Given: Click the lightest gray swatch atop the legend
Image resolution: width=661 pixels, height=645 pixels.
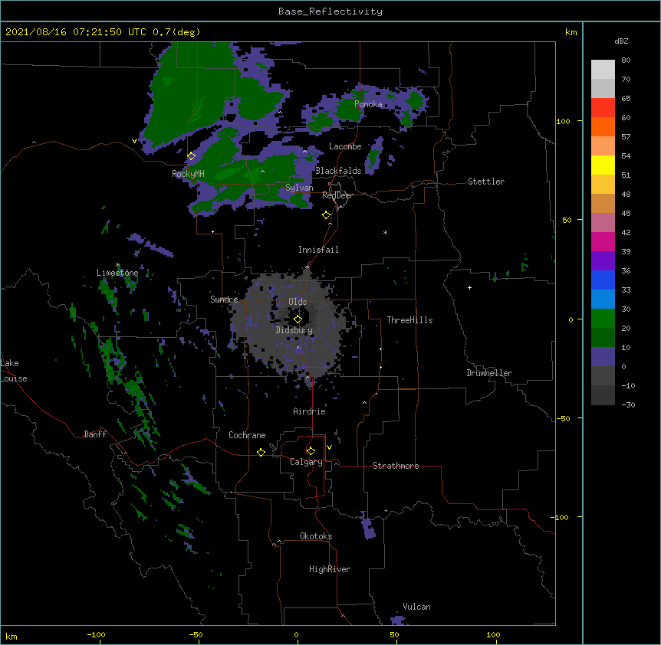Looking at the screenshot, I should pyautogui.click(x=603, y=69).
